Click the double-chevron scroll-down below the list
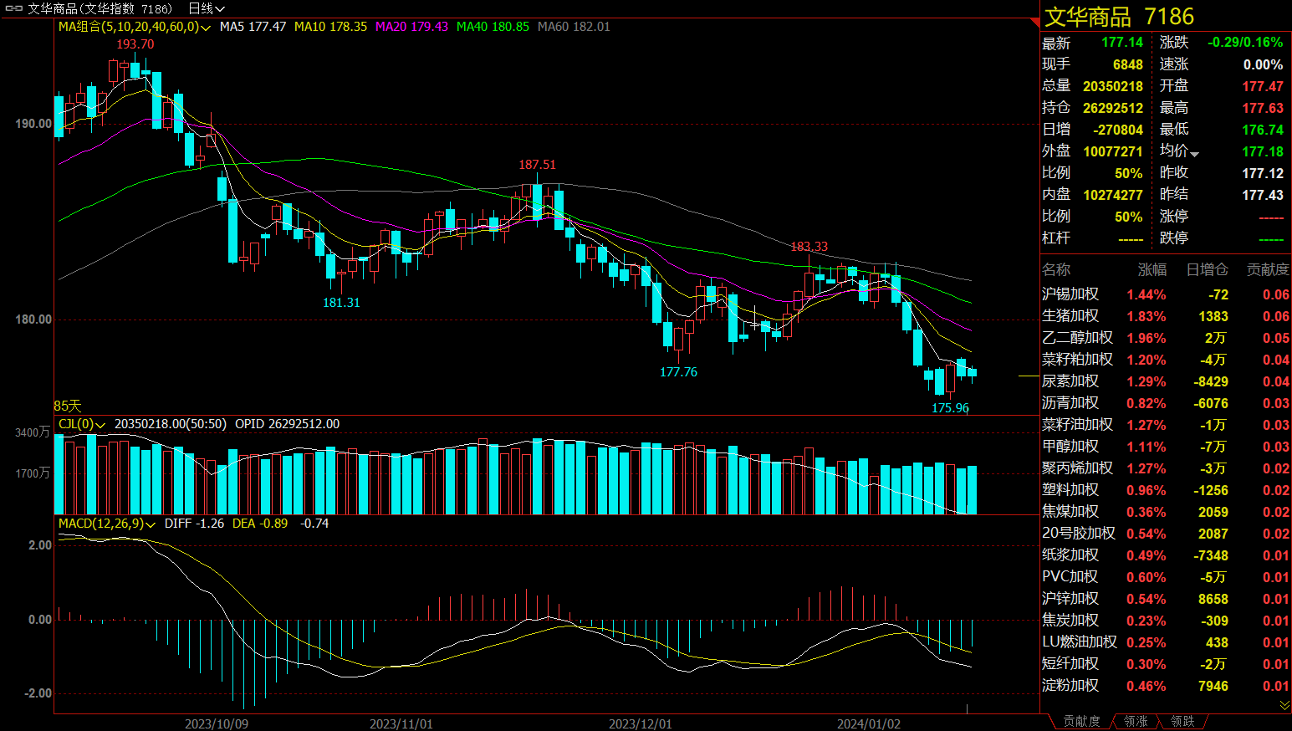The width and height of the screenshot is (1292, 731). pyautogui.click(x=1284, y=705)
